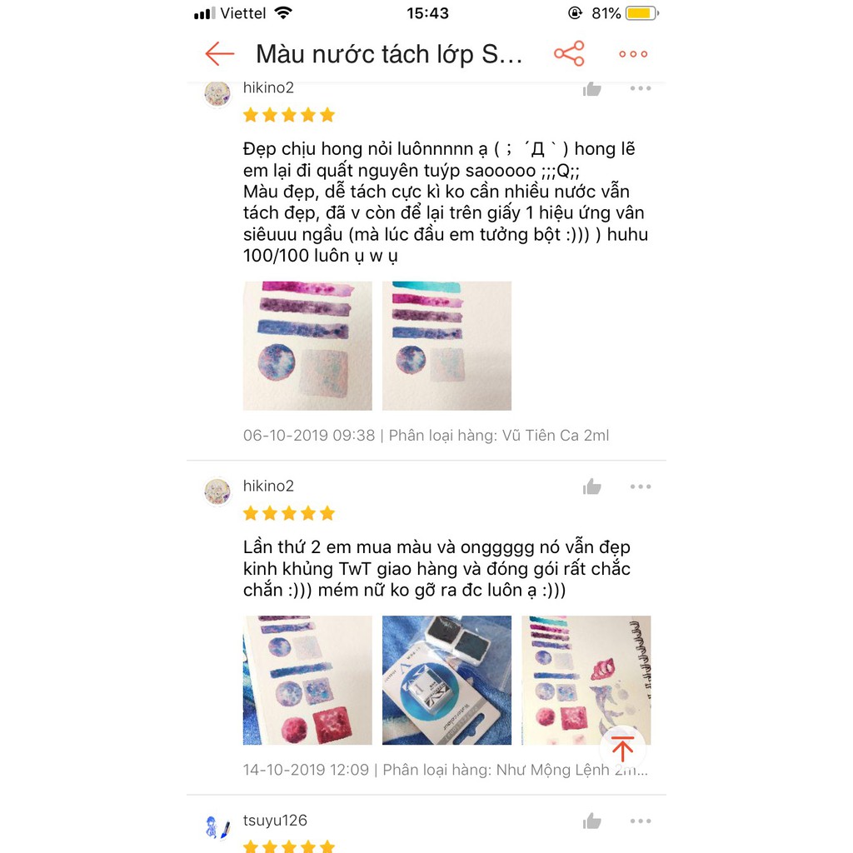The height and width of the screenshot is (853, 853).
Task: Open first swatch photo in first review
Action: 307,346
